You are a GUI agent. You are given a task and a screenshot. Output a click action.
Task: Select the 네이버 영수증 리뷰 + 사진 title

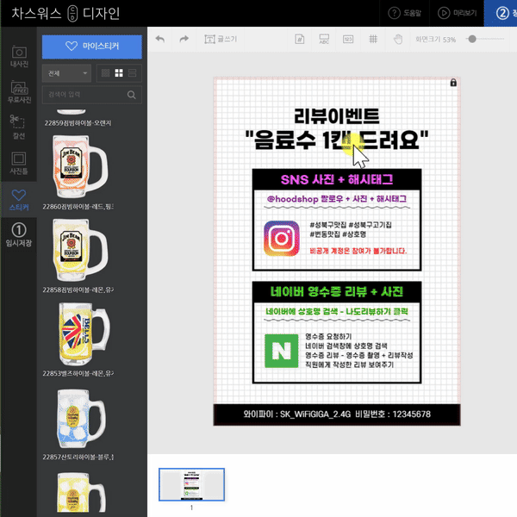click(337, 292)
